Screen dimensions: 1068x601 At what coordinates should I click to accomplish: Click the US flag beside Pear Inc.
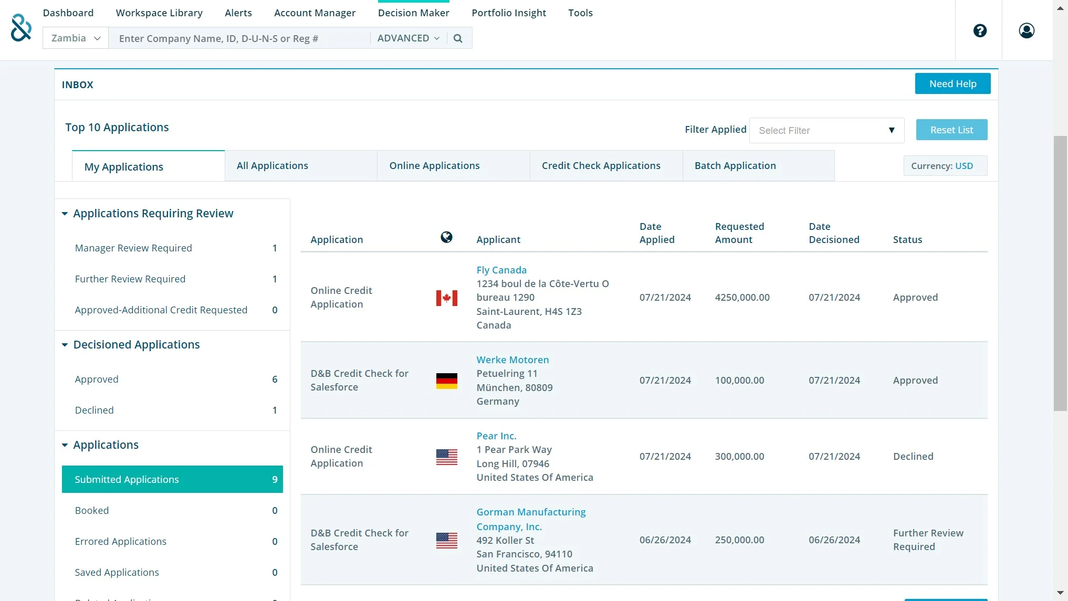pos(446,457)
